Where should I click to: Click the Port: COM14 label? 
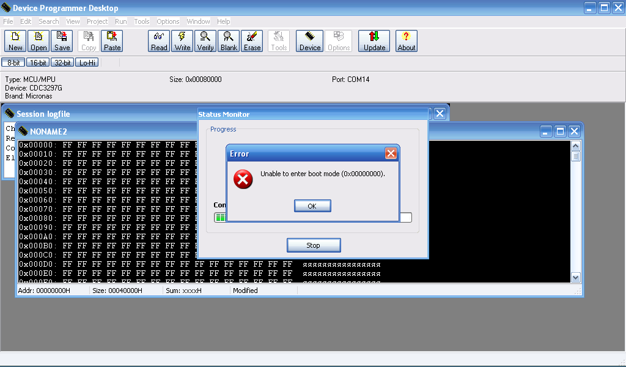pos(350,80)
